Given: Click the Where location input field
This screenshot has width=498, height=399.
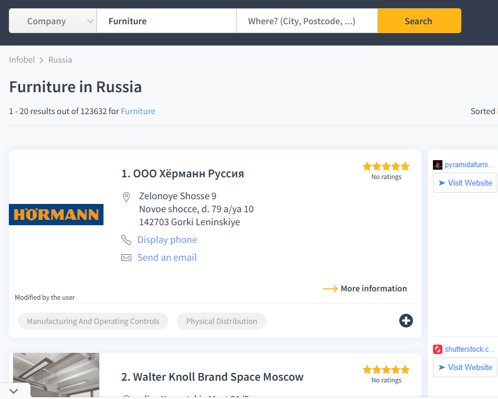Looking at the screenshot, I should (307, 21).
